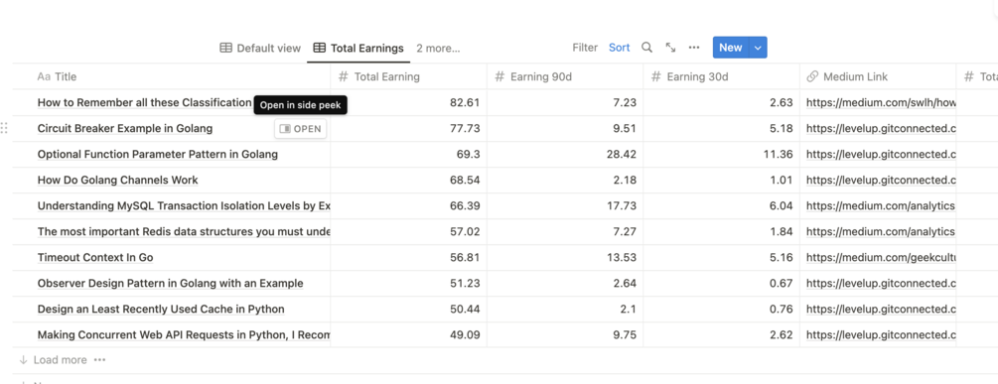
Task: Select the Earning 30d cell 2.63
Action: coord(722,102)
